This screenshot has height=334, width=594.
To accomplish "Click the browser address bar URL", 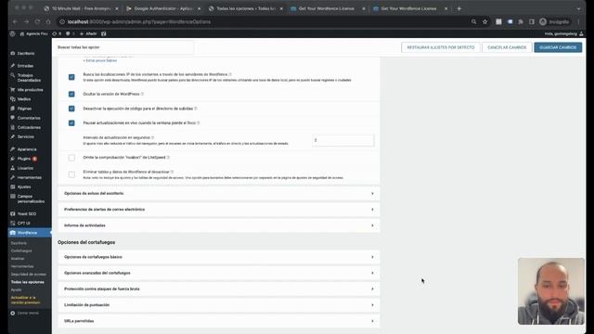I will [x=139, y=22].
